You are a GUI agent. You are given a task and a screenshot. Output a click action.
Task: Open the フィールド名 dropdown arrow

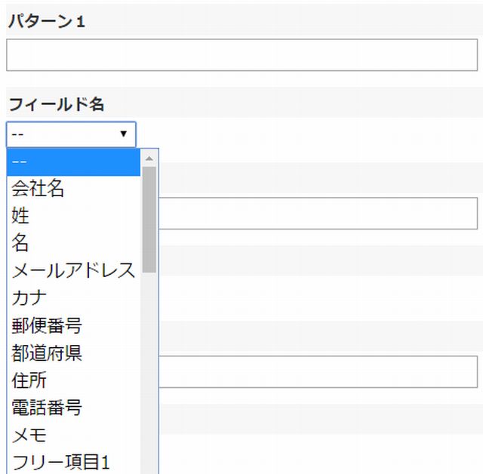pos(124,134)
